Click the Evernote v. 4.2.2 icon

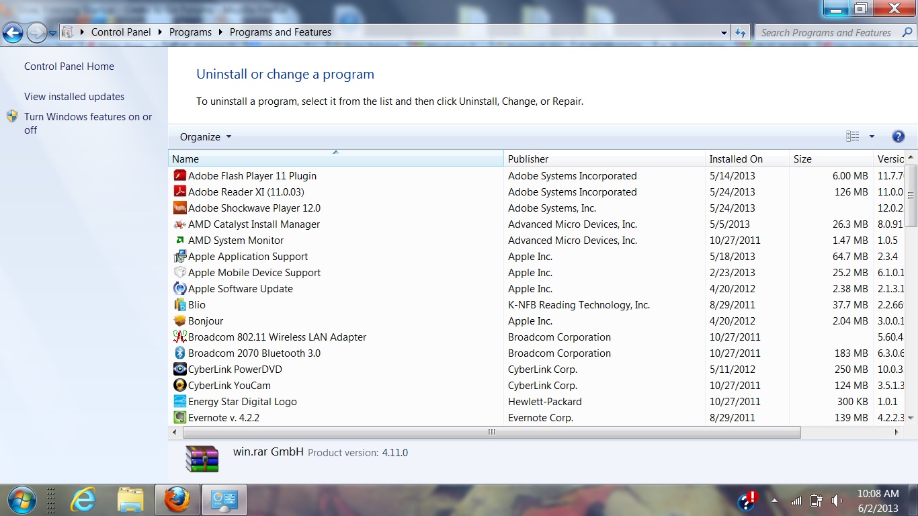click(x=179, y=418)
